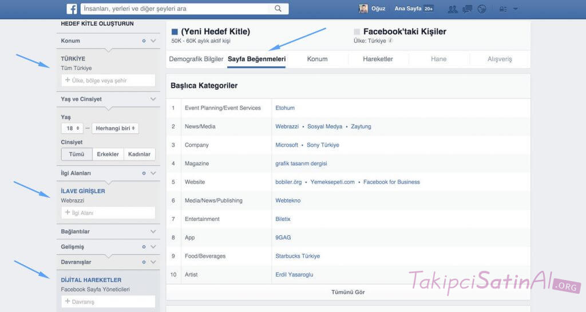Collapse Yaş ve Cinsiyet section chevron
Viewport: 586px width, 312px height.
153,99
